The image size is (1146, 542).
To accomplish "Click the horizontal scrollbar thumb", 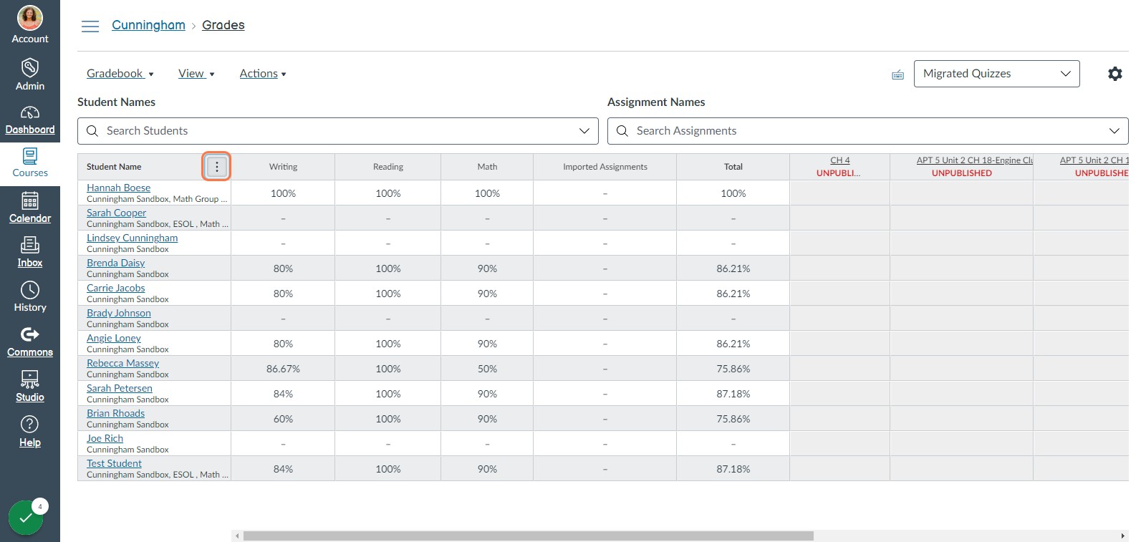I will click(529, 536).
